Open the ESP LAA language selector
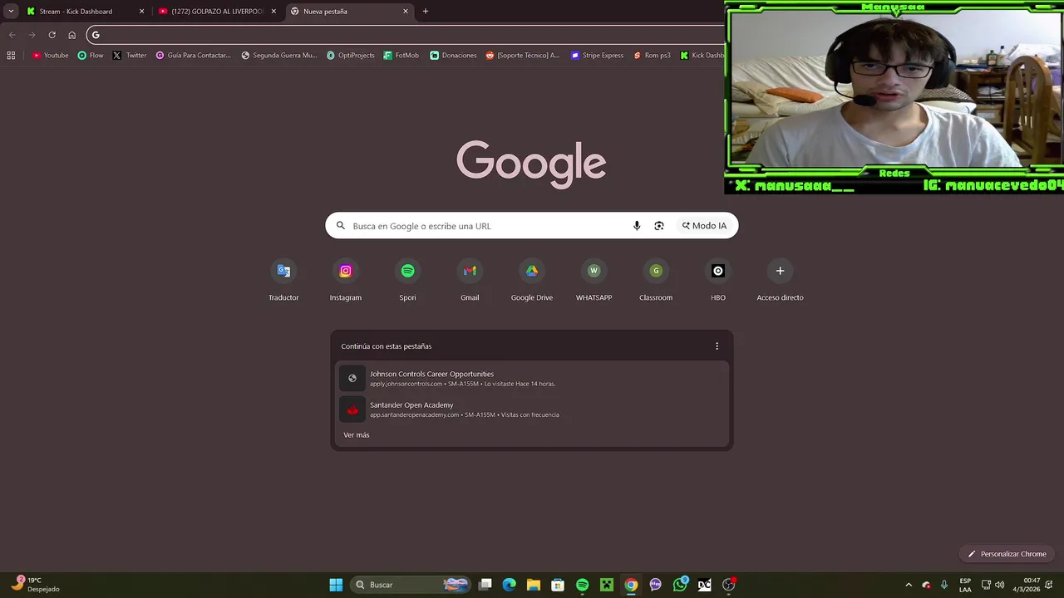 [965, 585]
